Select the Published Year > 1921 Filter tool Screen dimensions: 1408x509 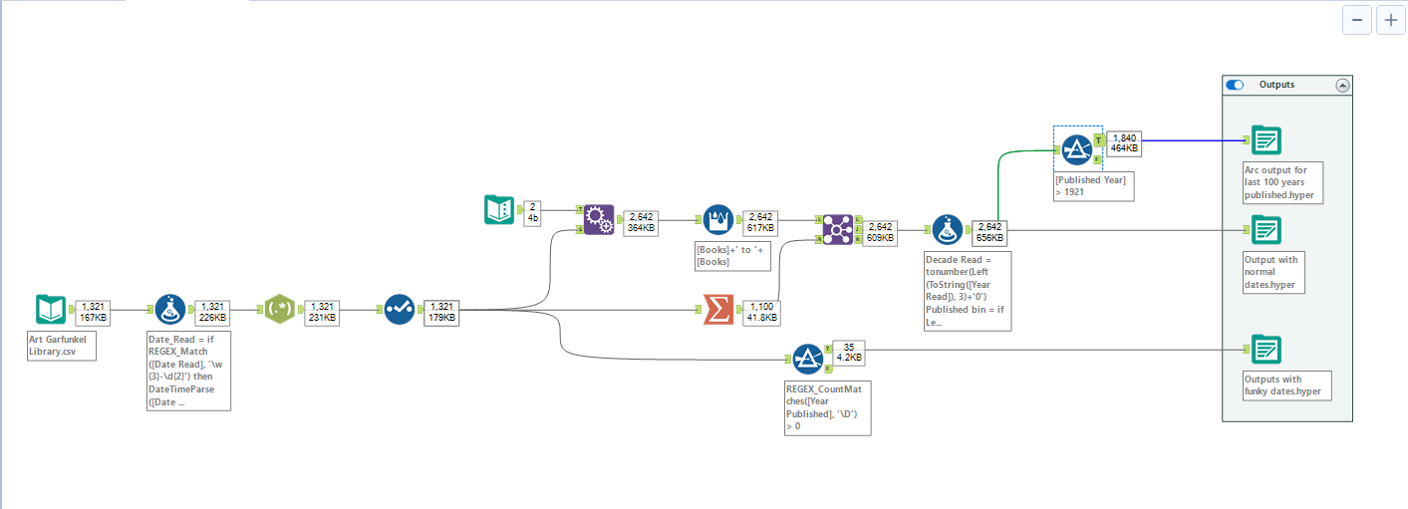1077,148
